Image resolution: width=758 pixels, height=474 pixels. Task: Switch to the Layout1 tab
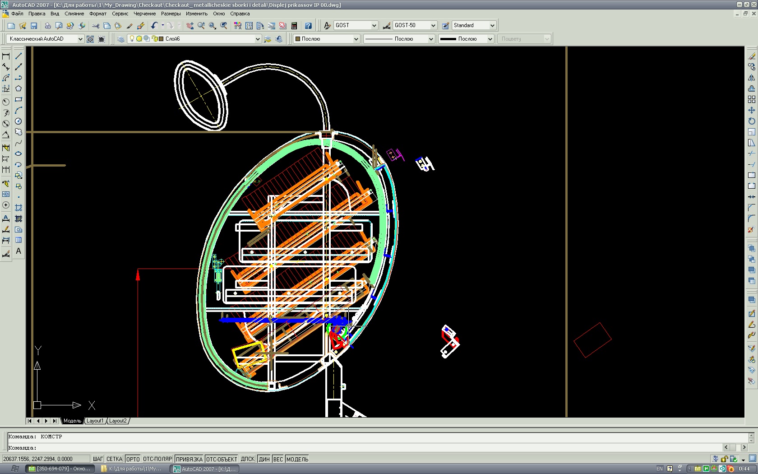coord(95,421)
